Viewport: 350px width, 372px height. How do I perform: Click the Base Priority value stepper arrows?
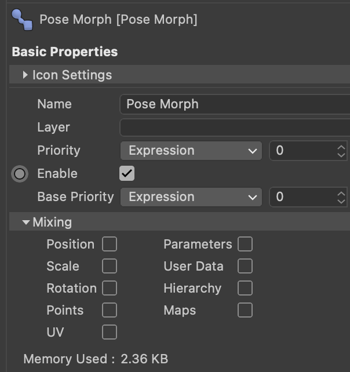click(x=341, y=197)
